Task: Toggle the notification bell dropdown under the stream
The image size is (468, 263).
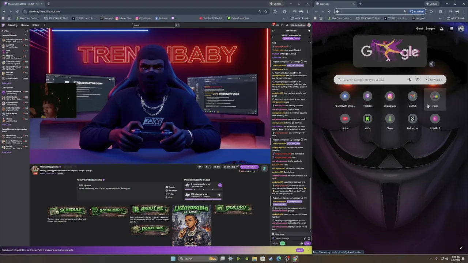Action: (208, 167)
